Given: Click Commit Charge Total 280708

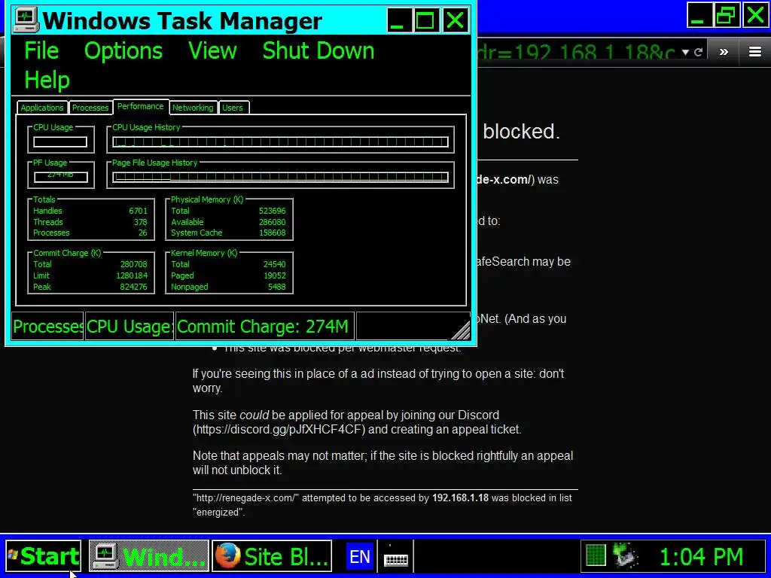Looking at the screenshot, I should 134,264.
